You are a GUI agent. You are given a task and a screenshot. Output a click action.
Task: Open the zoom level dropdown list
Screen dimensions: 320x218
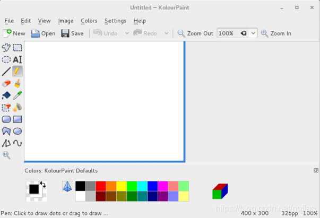click(253, 33)
